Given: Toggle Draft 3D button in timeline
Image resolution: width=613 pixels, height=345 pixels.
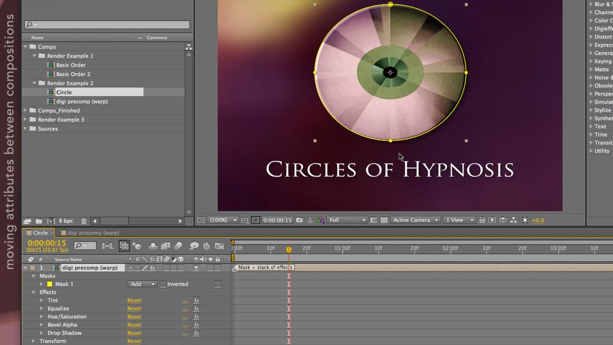Looking at the screenshot, I should 137,245.
